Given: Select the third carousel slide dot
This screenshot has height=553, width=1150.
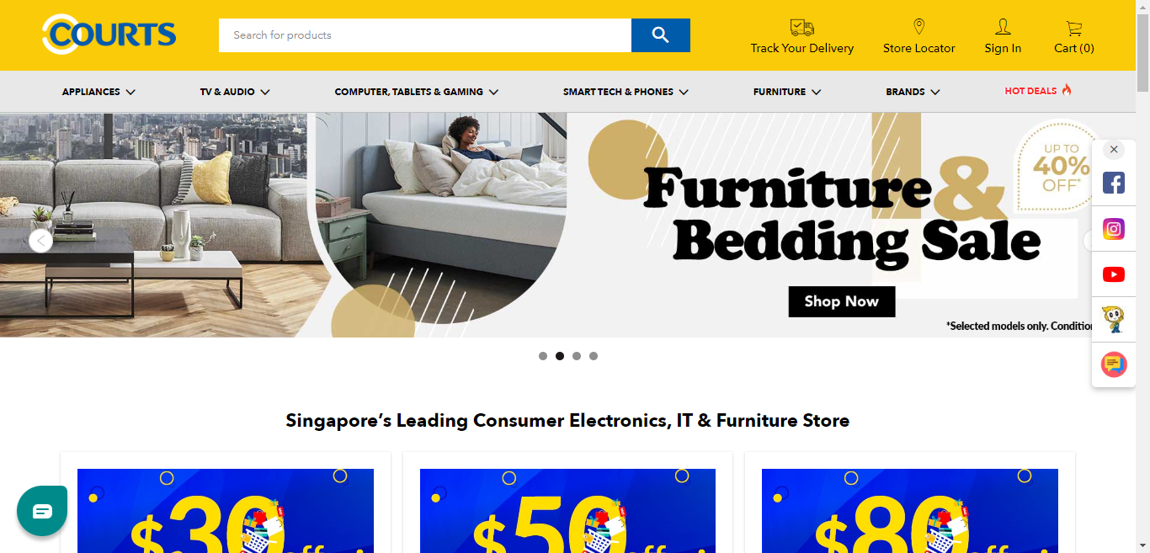Looking at the screenshot, I should 577,356.
